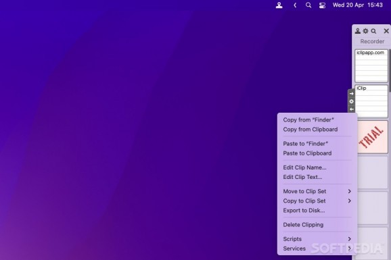391x260 pixels.
Task: Choose Paste to "Finder"
Action: [x=317, y=144]
